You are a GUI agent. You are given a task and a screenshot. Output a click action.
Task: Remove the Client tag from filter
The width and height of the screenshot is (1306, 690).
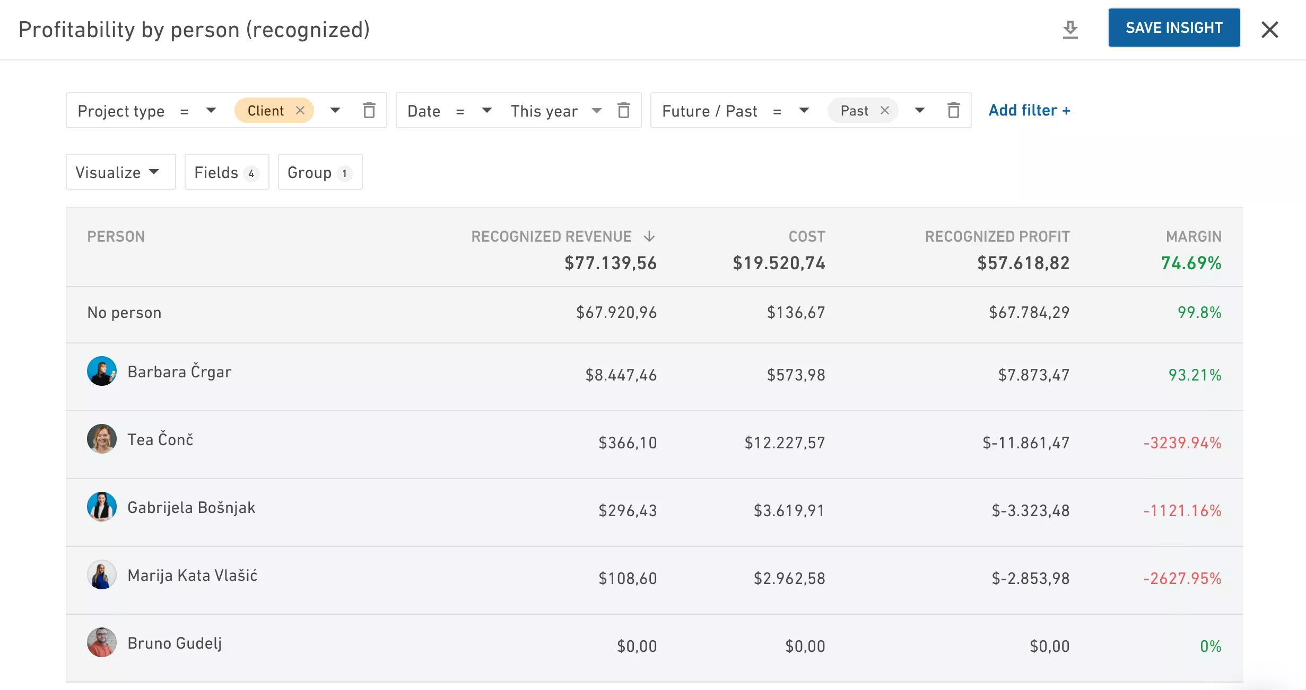[x=300, y=110]
